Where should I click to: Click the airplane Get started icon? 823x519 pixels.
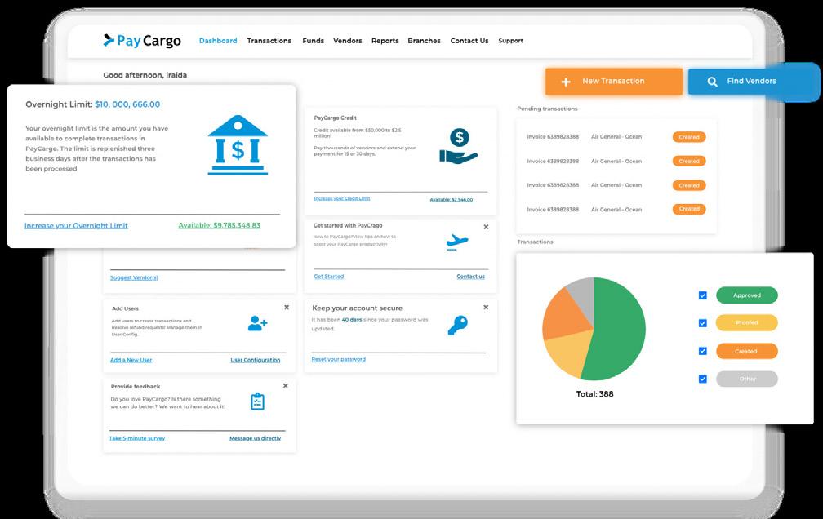click(456, 242)
